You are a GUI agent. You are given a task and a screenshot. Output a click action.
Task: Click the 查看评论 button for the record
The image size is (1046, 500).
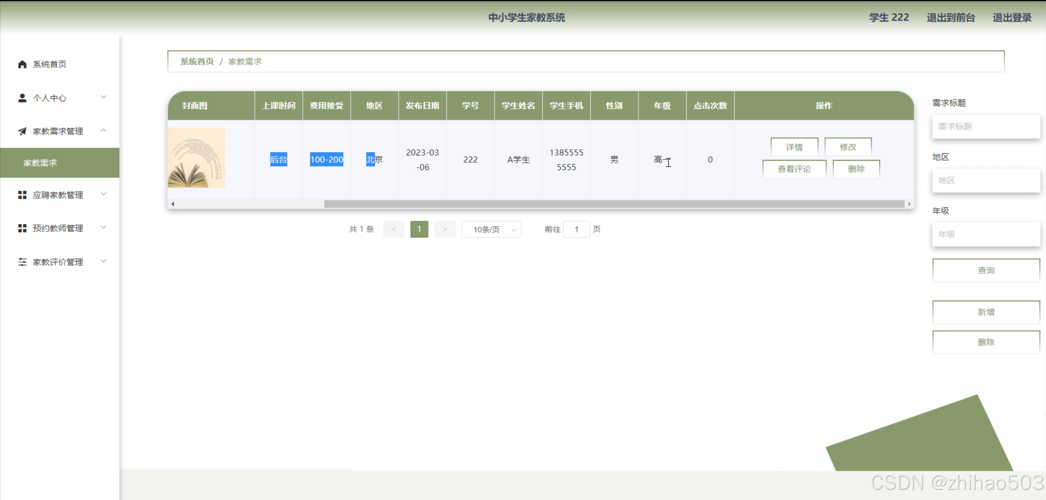(794, 169)
